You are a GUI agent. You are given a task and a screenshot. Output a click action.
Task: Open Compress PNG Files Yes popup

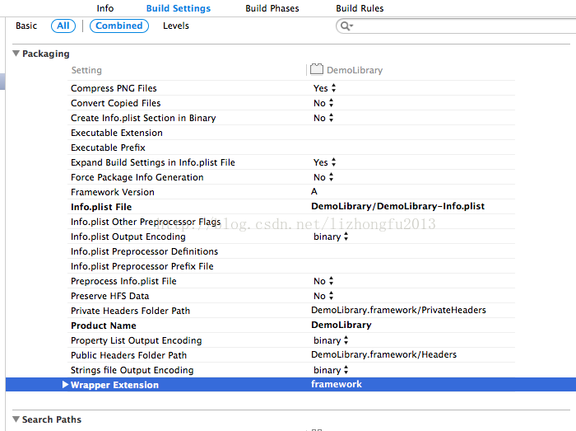pyautogui.click(x=324, y=88)
